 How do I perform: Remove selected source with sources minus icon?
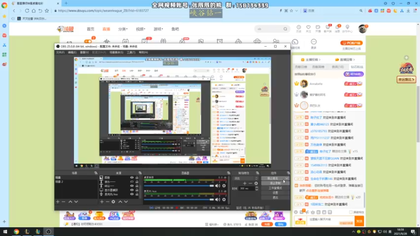108,202
